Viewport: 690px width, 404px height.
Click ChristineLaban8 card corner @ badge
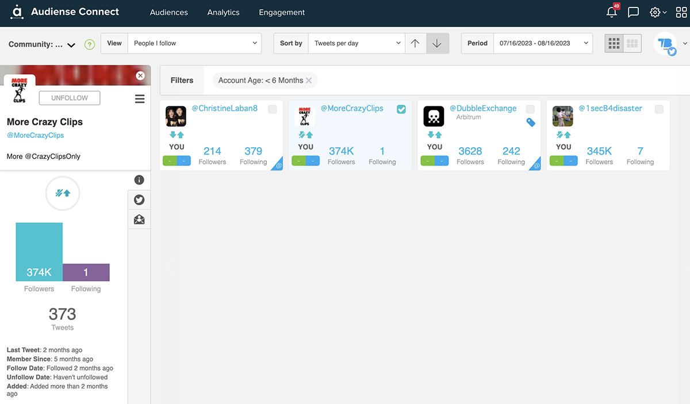(278, 166)
